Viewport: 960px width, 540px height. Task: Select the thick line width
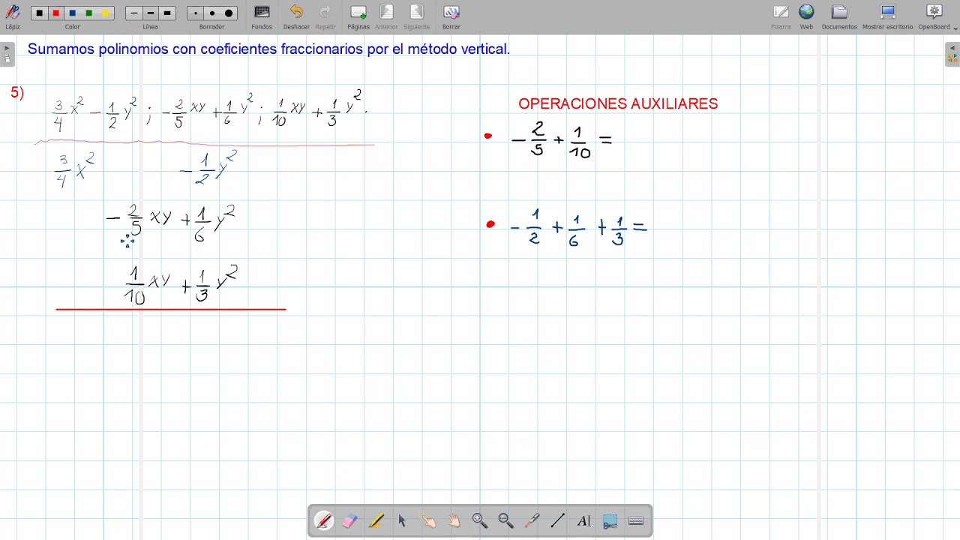click(x=167, y=13)
